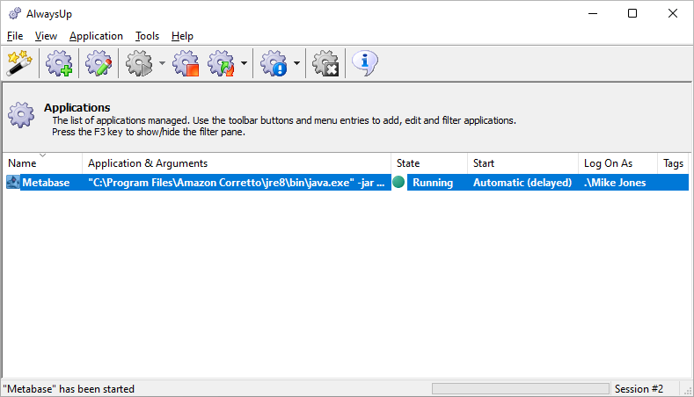This screenshot has width=694, height=397.
Task: Click the blue information bubble icon
Action: point(365,63)
